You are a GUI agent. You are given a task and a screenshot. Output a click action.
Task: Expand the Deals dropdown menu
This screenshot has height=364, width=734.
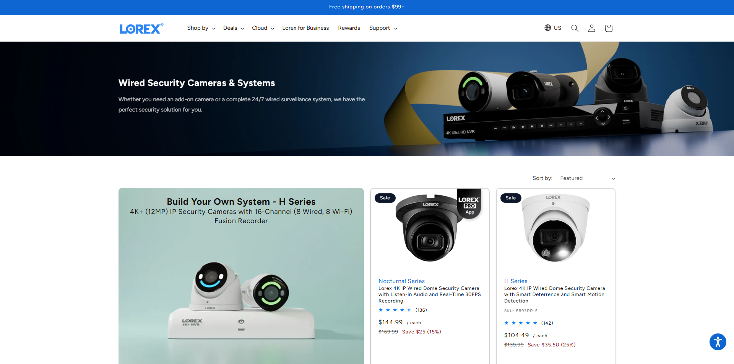(233, 28)
